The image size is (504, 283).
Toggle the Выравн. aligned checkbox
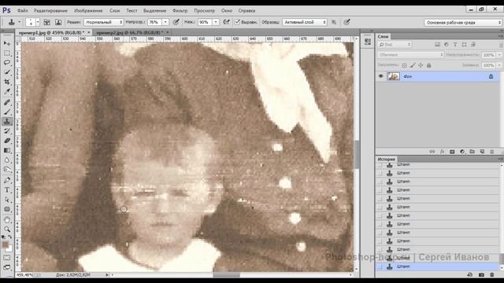pyautogui.click(x=237, y=22)
